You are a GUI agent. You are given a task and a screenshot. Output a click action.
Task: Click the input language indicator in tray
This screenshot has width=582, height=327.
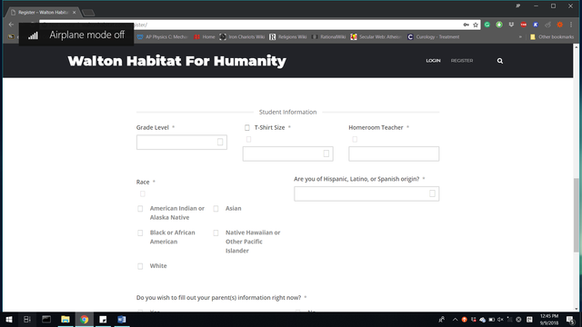(x=529, y=320)
